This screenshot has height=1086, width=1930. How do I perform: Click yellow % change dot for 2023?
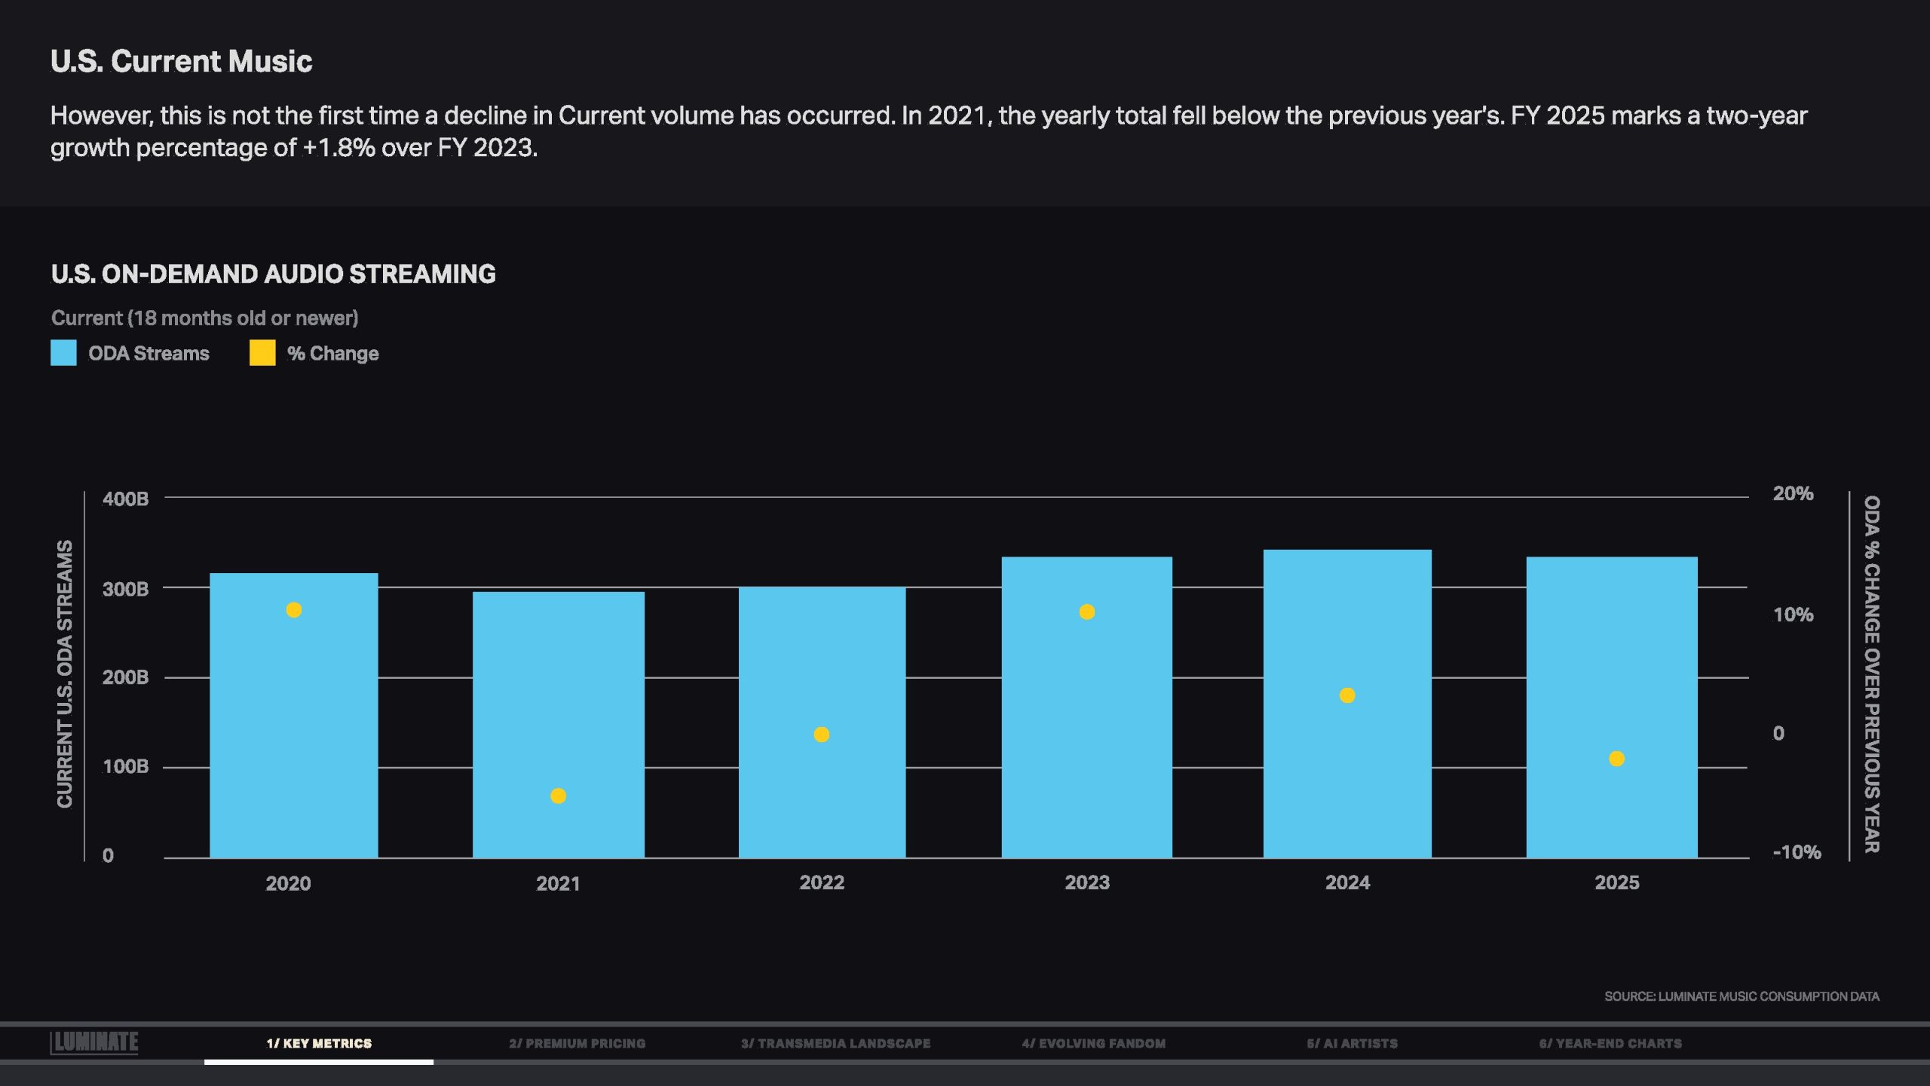coord(1086,612)
